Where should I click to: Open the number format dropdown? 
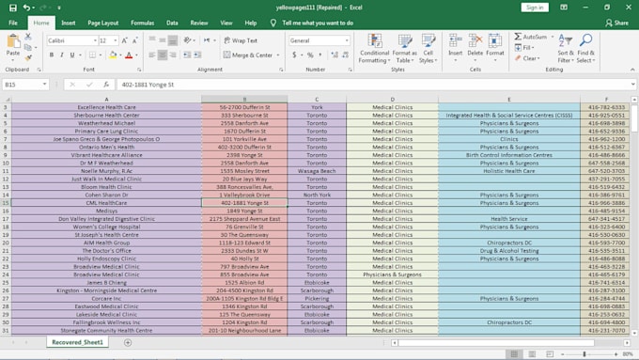pos(347,40)
